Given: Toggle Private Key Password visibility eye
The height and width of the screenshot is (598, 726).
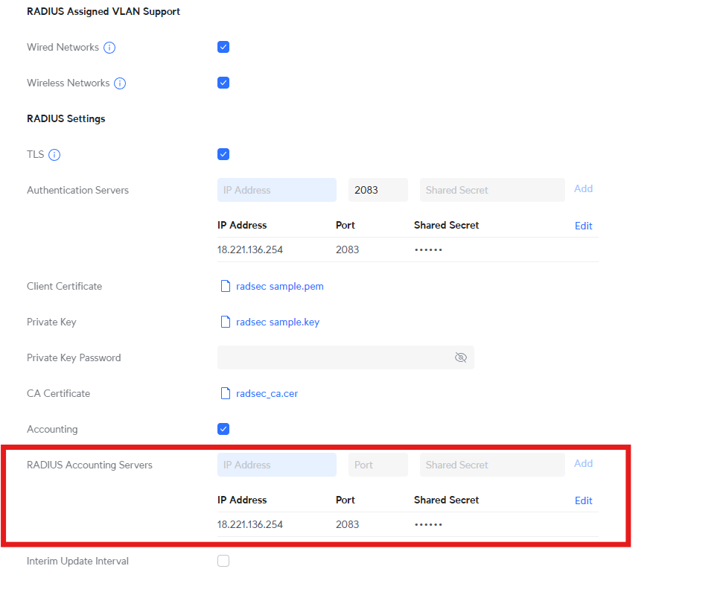Looking at the screenshot, I should 460,357.
